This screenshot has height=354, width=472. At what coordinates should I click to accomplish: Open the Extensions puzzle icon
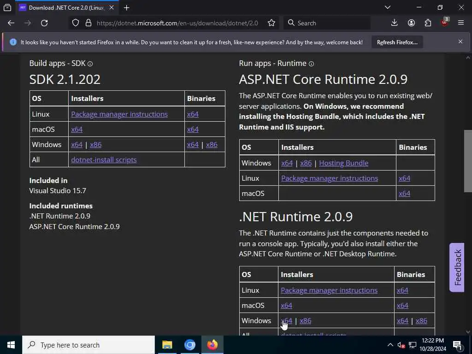pos(428,23)
